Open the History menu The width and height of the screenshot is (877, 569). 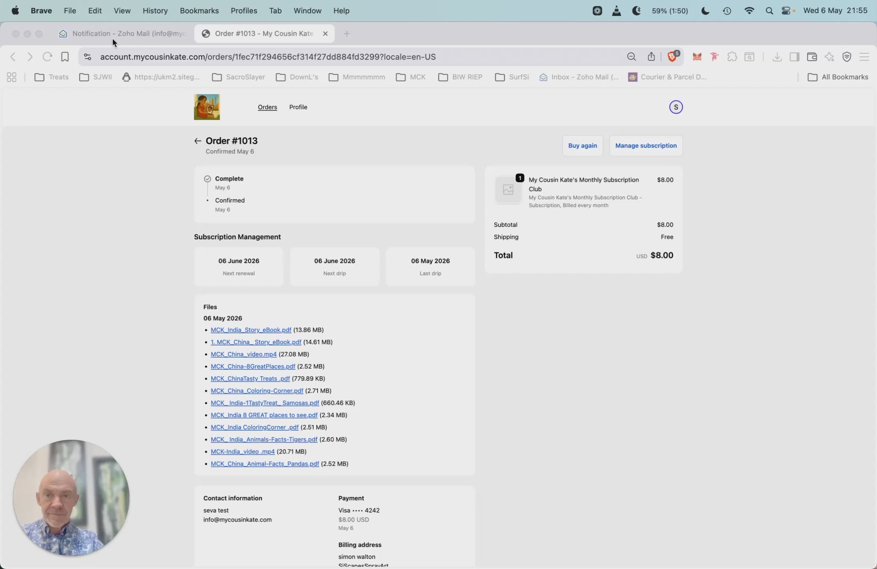pyautogui.click(x=155, y=11)
